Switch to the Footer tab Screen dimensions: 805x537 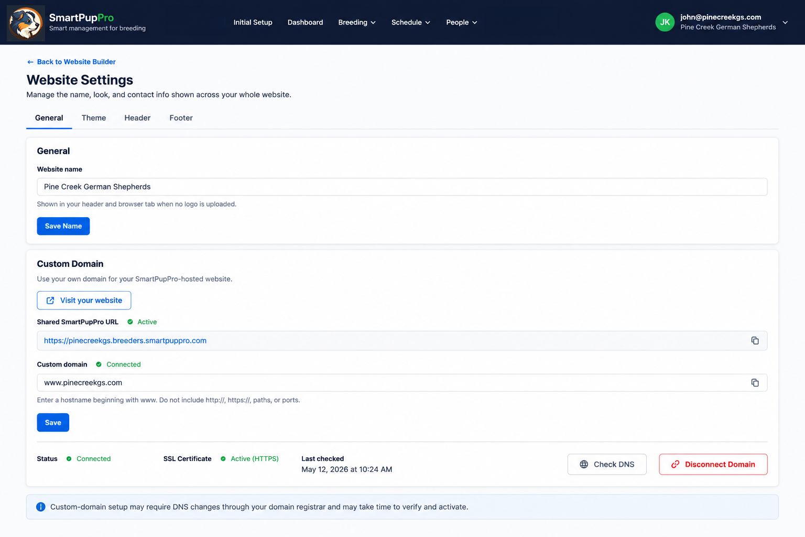point(181,118)
